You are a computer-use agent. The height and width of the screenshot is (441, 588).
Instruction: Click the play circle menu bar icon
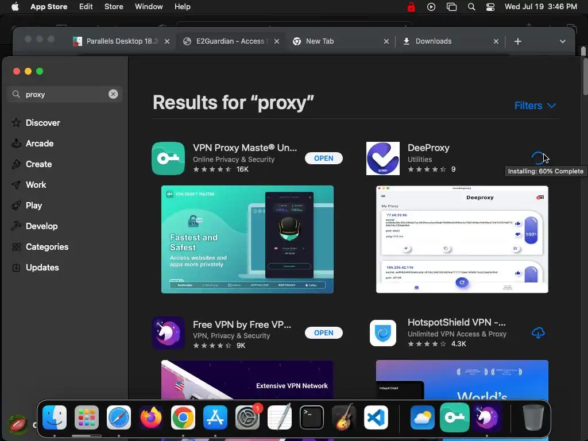point(431,7)
